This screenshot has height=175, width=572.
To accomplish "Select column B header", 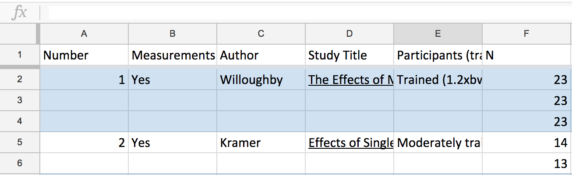I will [x=173, y=34].
